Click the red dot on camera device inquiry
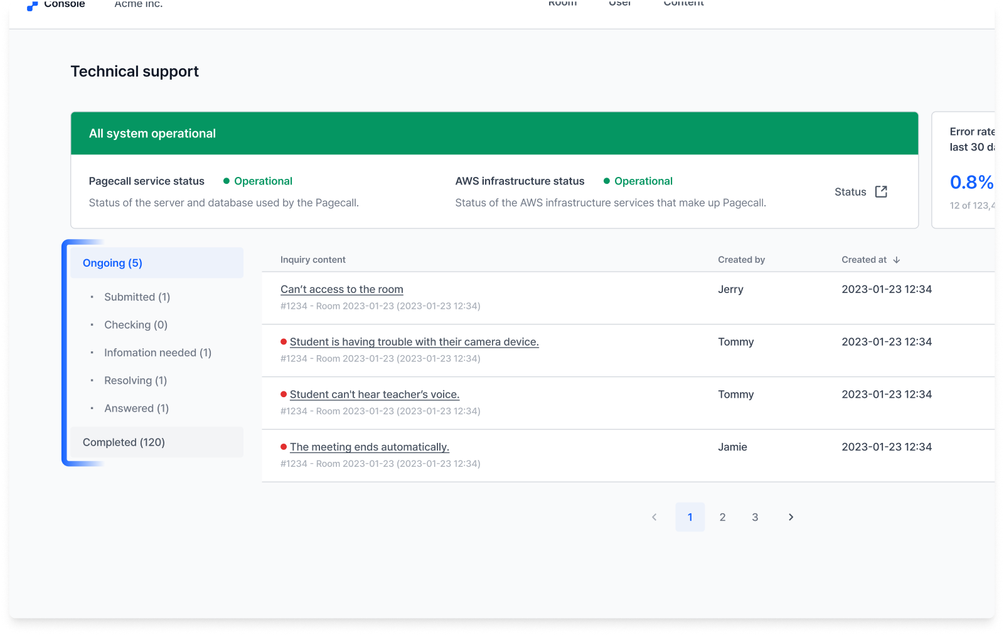 [x=284, y=341]
